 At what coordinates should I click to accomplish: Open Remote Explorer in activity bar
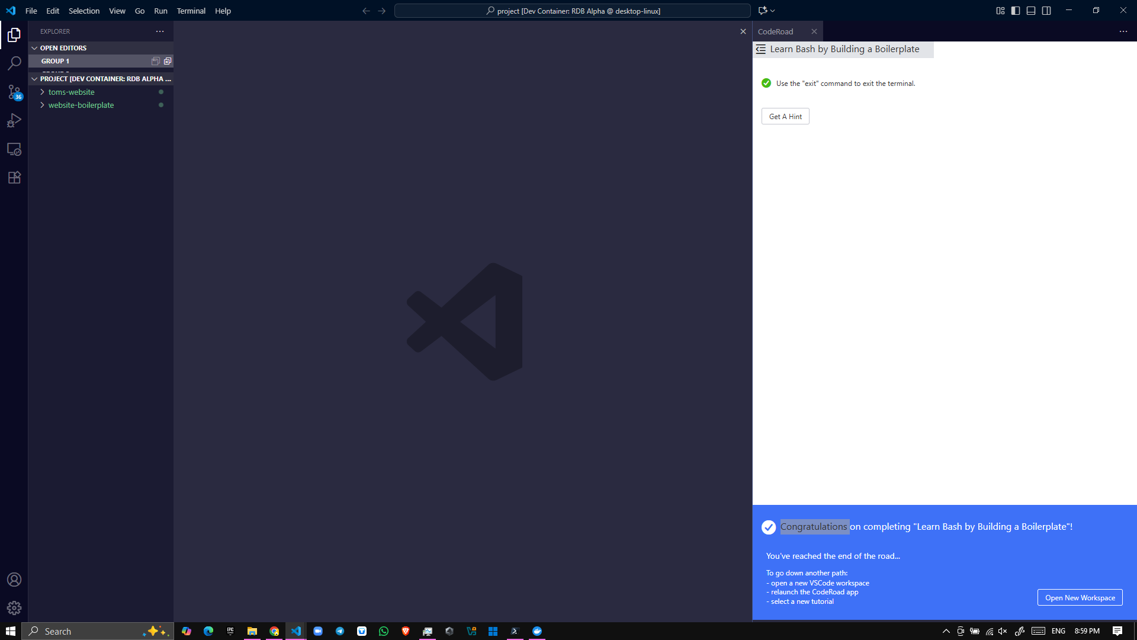(x=14, y=149)
